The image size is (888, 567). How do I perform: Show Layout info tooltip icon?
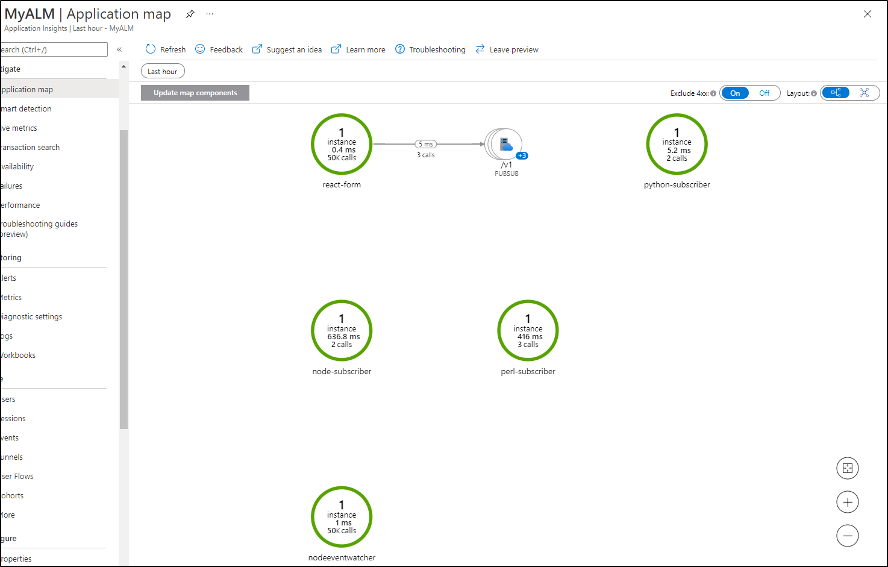pyautogui.click(x=814, y=93)
